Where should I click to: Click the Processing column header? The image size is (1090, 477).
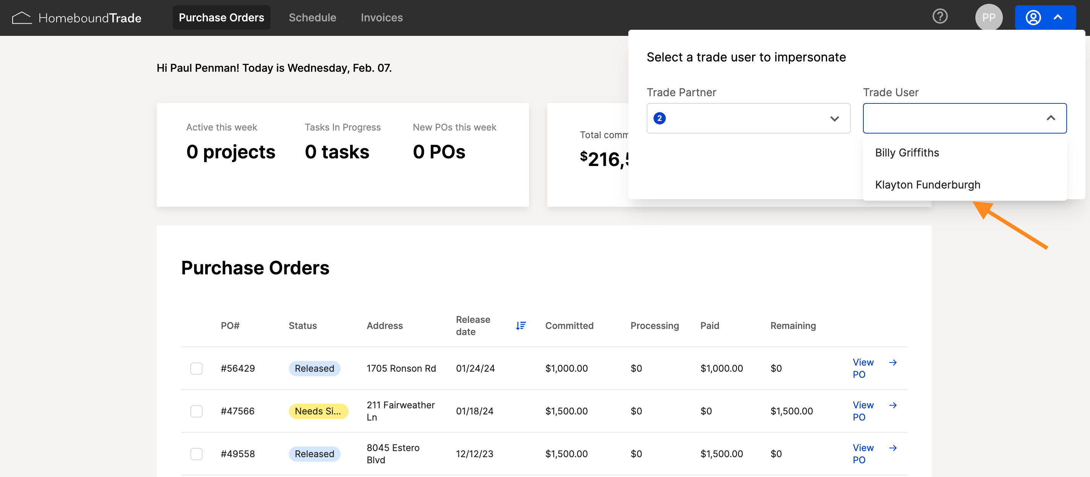click(x=654, y=326)
